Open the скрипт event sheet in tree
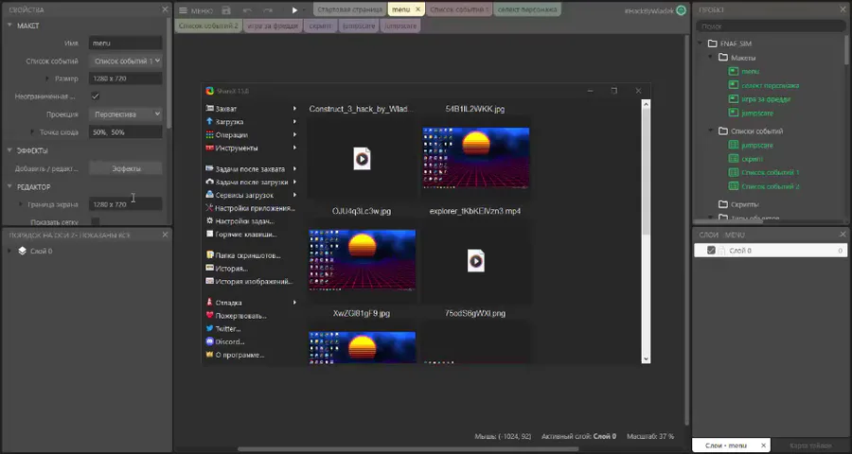This screenshot has width=852, height=454. (x=752, y=159)
